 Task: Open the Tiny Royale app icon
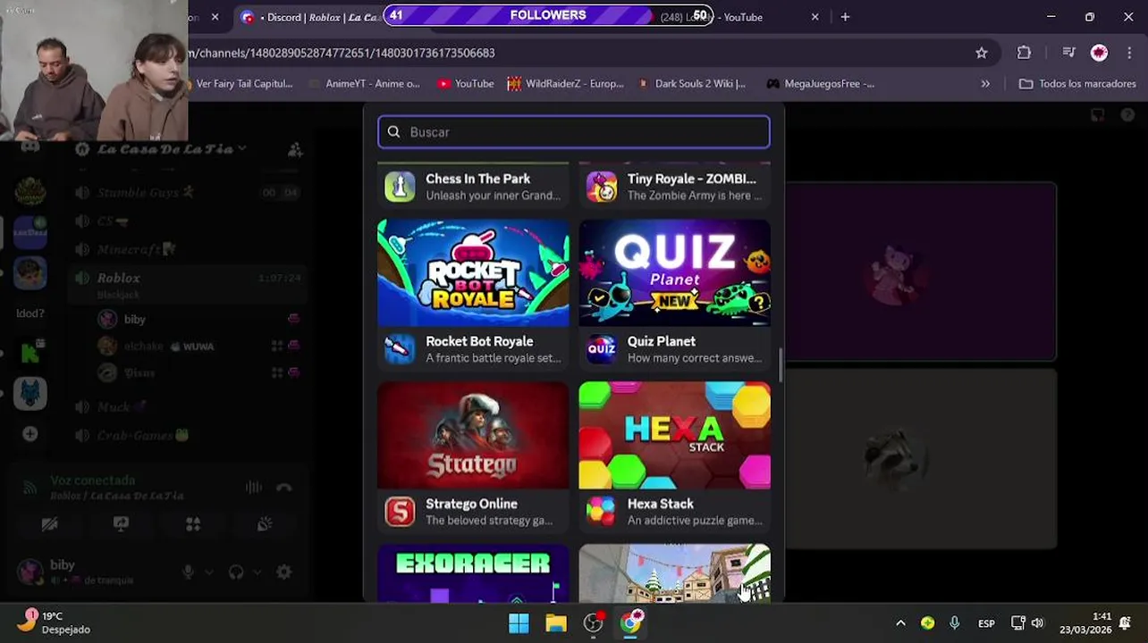point(602,186)
